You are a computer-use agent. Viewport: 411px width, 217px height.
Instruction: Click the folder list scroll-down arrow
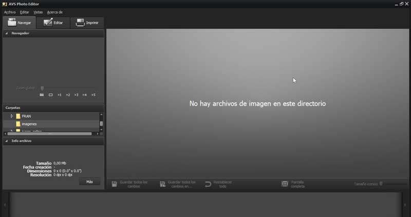point(101,130)
